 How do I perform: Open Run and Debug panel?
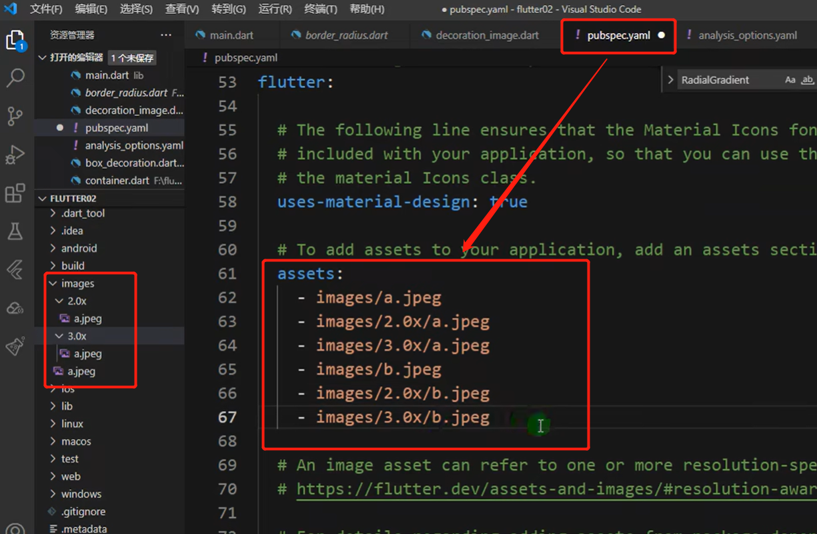tap(15, 155)
